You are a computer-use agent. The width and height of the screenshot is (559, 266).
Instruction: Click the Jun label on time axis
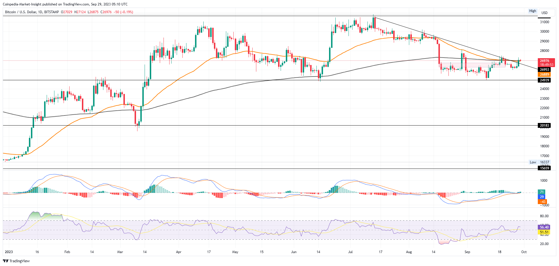(294, 252)
